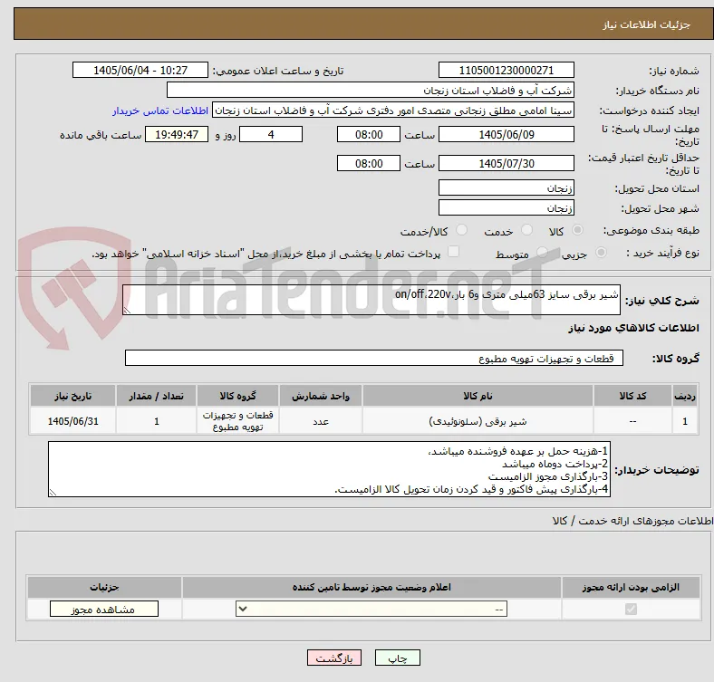Viewport: 714px width, 682px height.
Task: Click the تعداد / مقدار column header
Action: [156, 396]
